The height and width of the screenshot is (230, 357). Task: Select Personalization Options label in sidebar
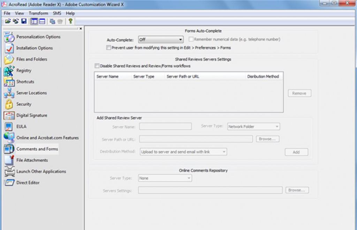[x=38, y=37]
